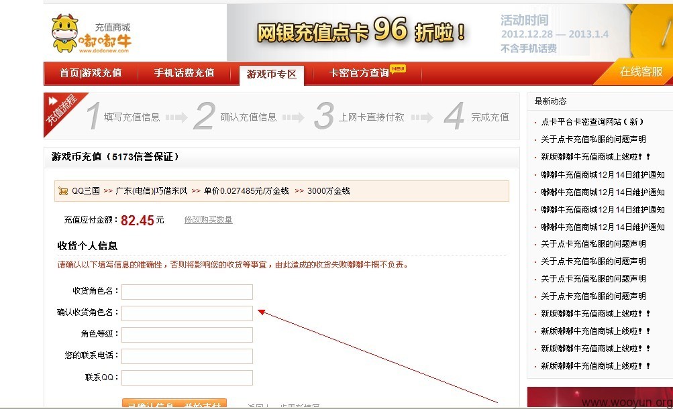Click the yellow NEW badge on 卡密官方查询
The image size is (673, 409).
click(x=398, y=68)
